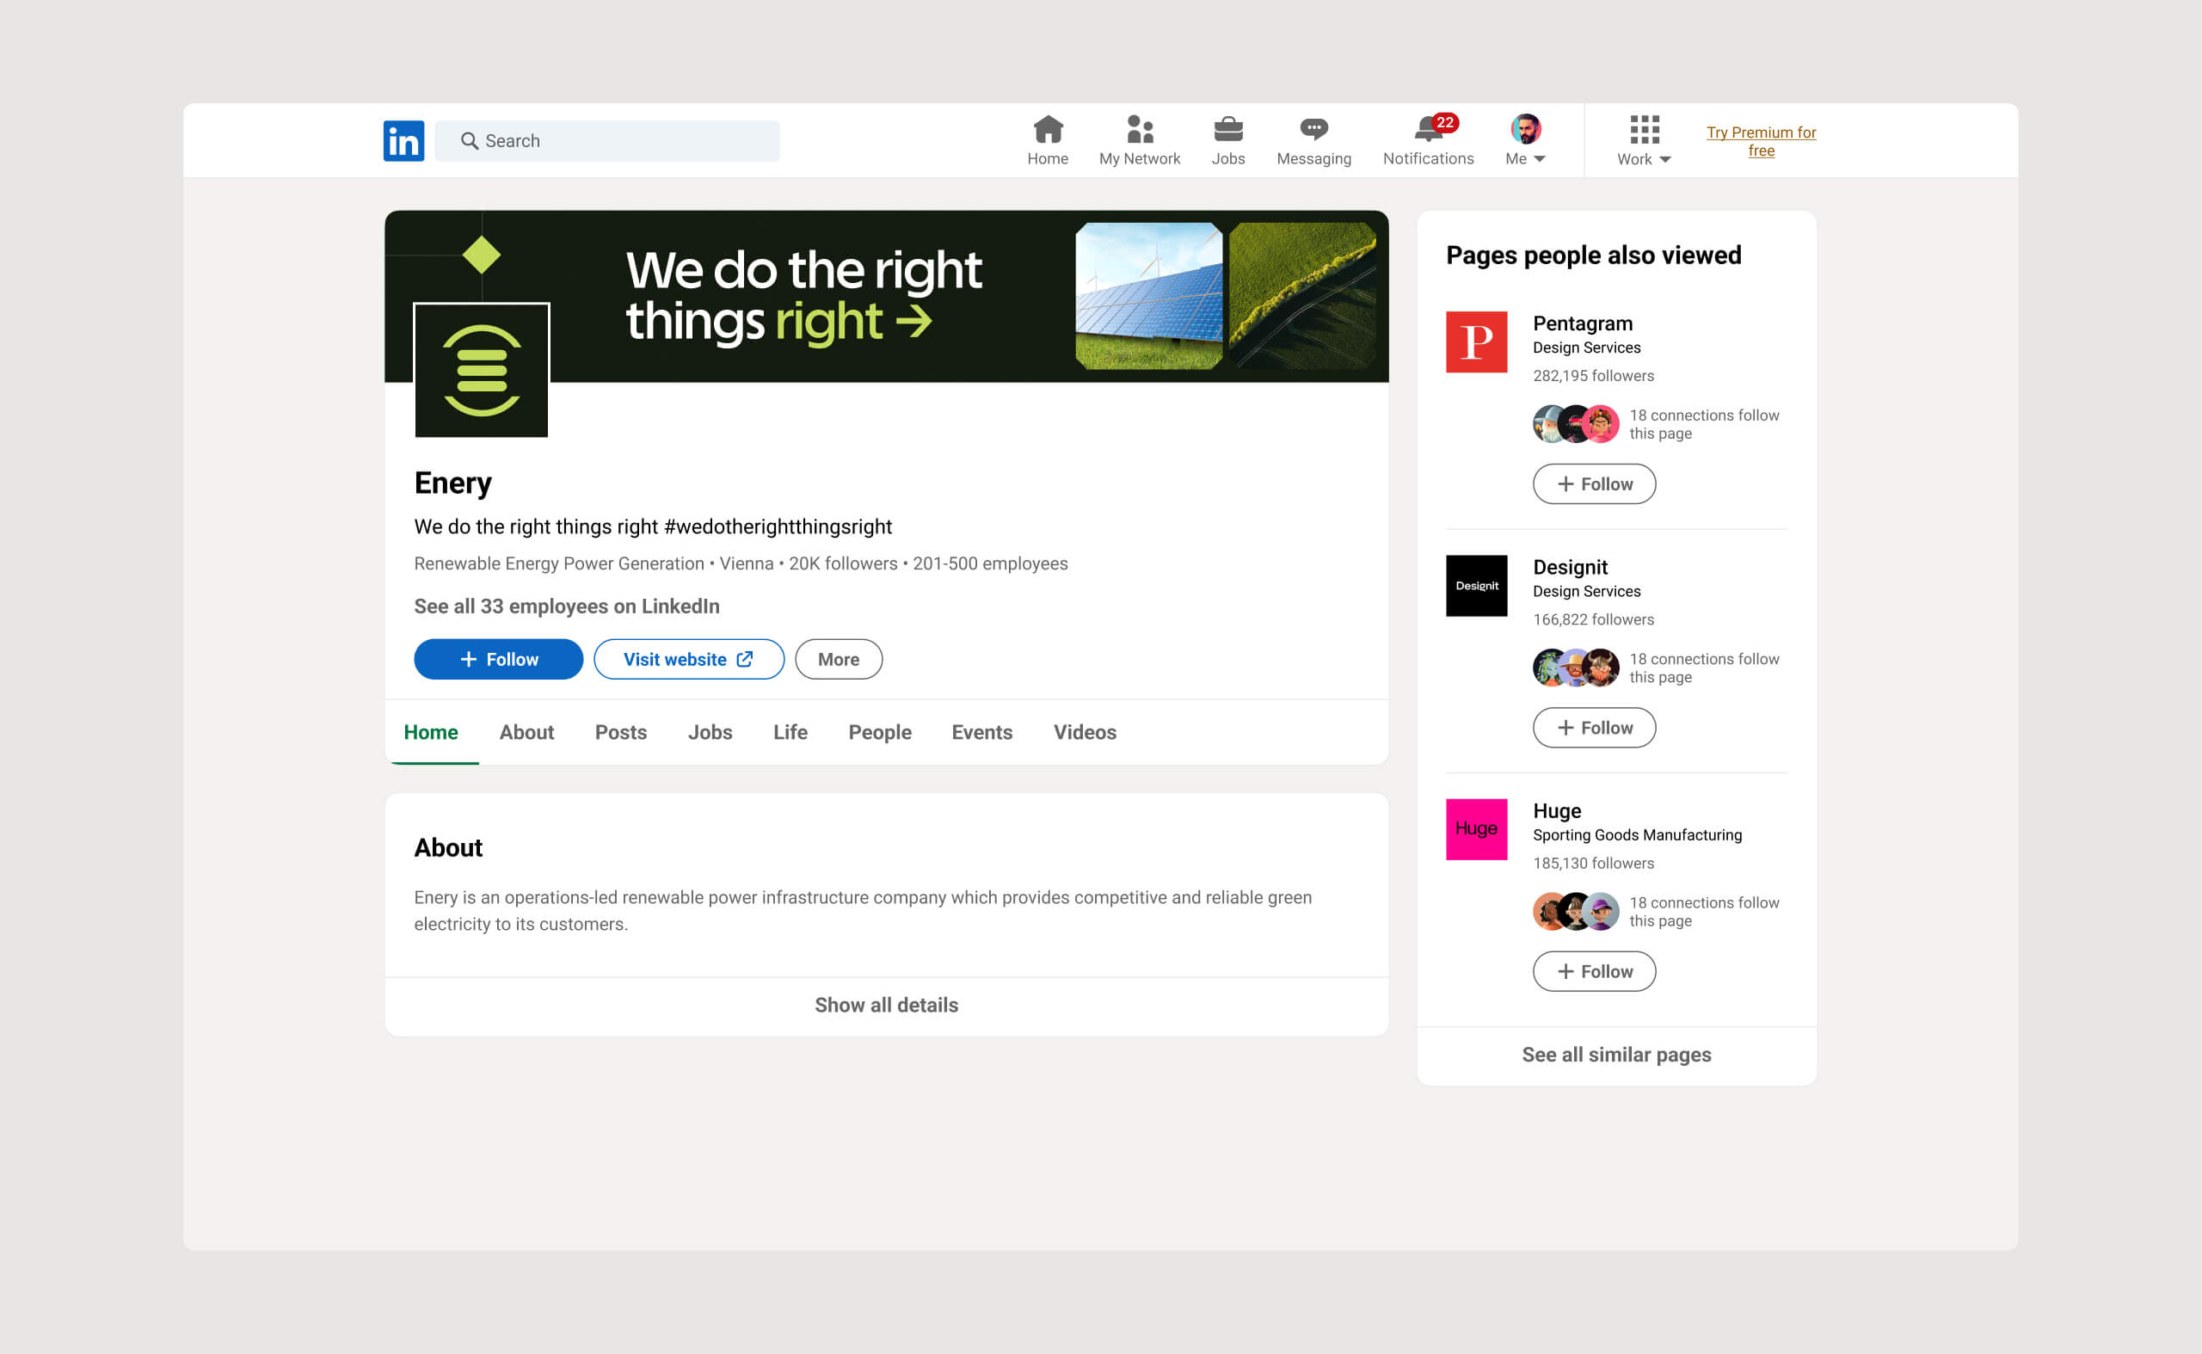
Task: Click the green field banner image
Action: pyautogui.click(x=1303, y=296)
